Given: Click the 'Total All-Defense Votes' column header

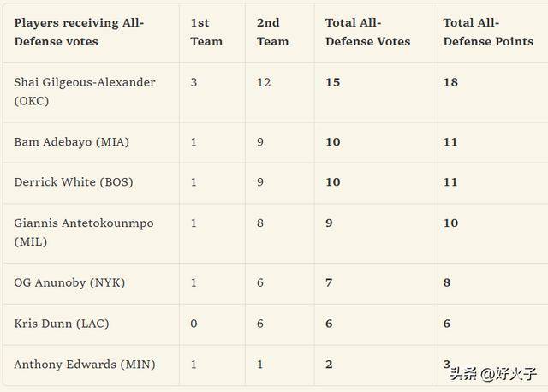Looking at the screenshot, I should (x=367, y=33).
